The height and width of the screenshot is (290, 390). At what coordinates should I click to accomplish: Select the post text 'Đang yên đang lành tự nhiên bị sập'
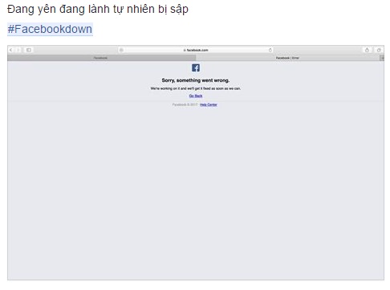tap(98, 10)
